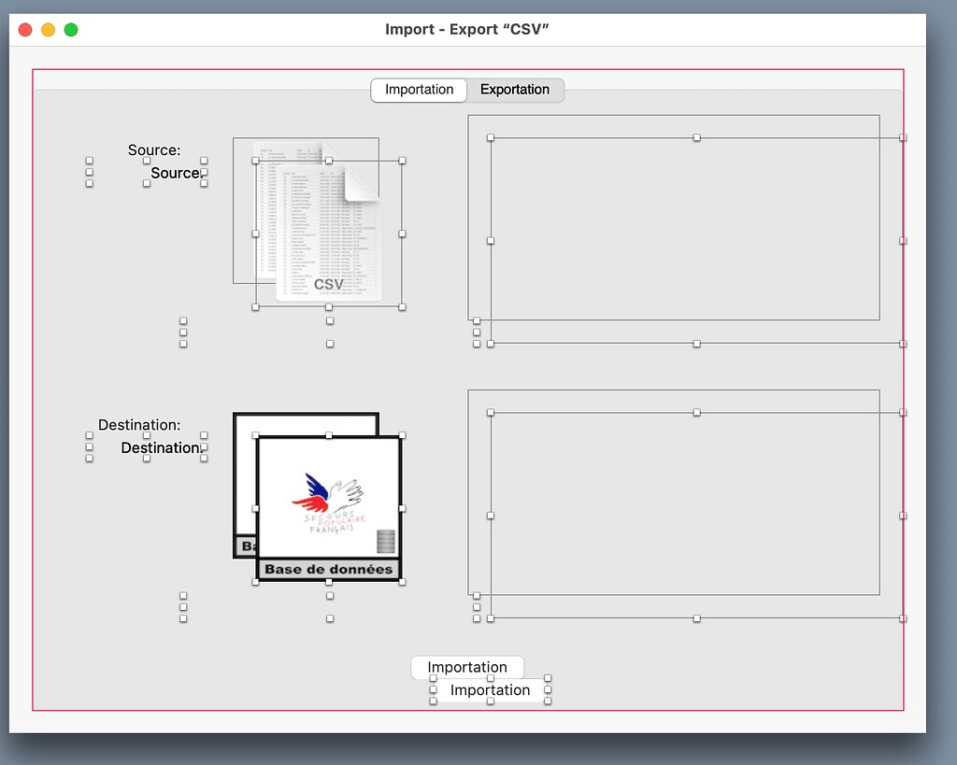Select the Importation tab
The height and width of the screenshot is (765, 957).
[x=418, y=90]
